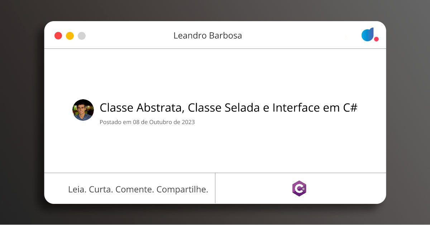Click the "Postado em" label
Image resolution: width=430 pixels, height=225 pixels.
(115, 122)
